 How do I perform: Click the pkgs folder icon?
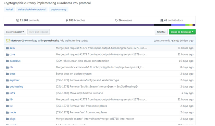(x=7, y=119)
